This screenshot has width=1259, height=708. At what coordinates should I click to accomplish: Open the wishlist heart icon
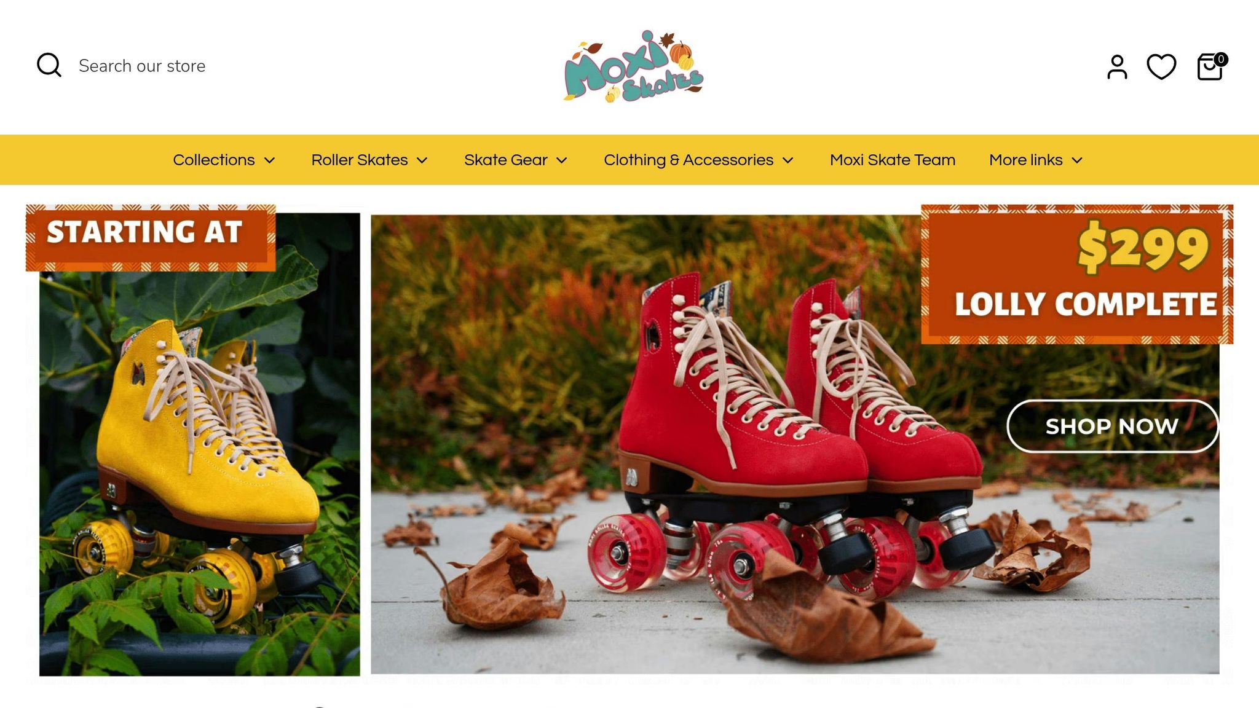[1161, 66]
